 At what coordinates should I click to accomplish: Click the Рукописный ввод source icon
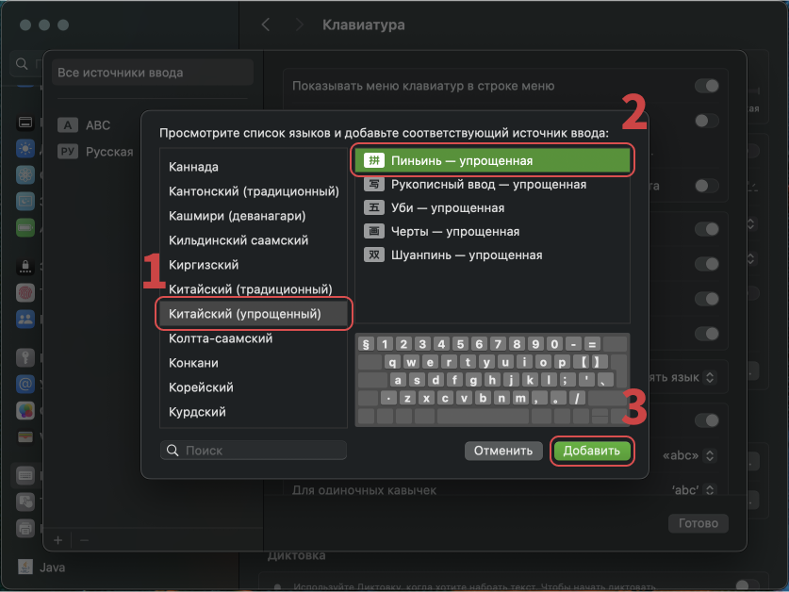374,184
